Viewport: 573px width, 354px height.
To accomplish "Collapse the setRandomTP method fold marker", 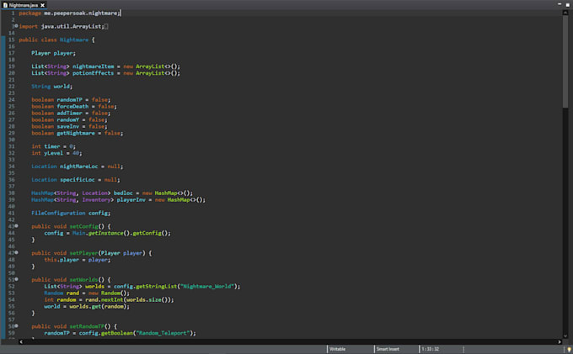I will point(17,326).
